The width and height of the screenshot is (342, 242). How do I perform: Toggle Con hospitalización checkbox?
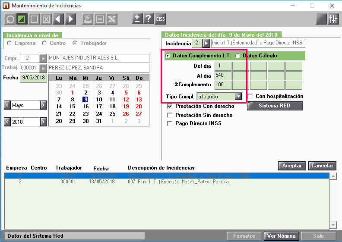pos(250,96)
